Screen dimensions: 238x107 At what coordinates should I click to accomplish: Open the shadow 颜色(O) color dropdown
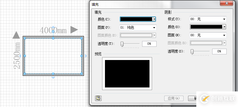click(x=224, y=27)
